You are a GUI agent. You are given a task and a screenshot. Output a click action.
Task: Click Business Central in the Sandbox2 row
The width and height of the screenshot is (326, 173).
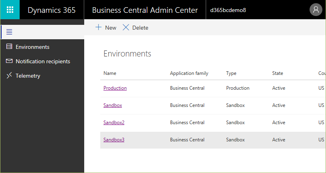tap(187, 123)
